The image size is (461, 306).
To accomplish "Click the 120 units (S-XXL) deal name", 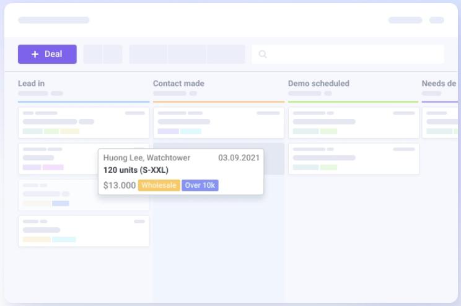I will (x=136, y=170).
